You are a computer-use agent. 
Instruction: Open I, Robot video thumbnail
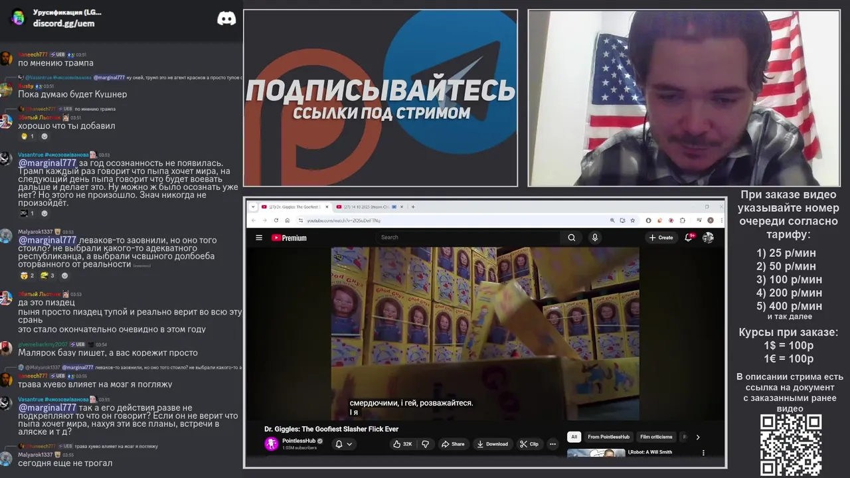[x=596, y=453]
